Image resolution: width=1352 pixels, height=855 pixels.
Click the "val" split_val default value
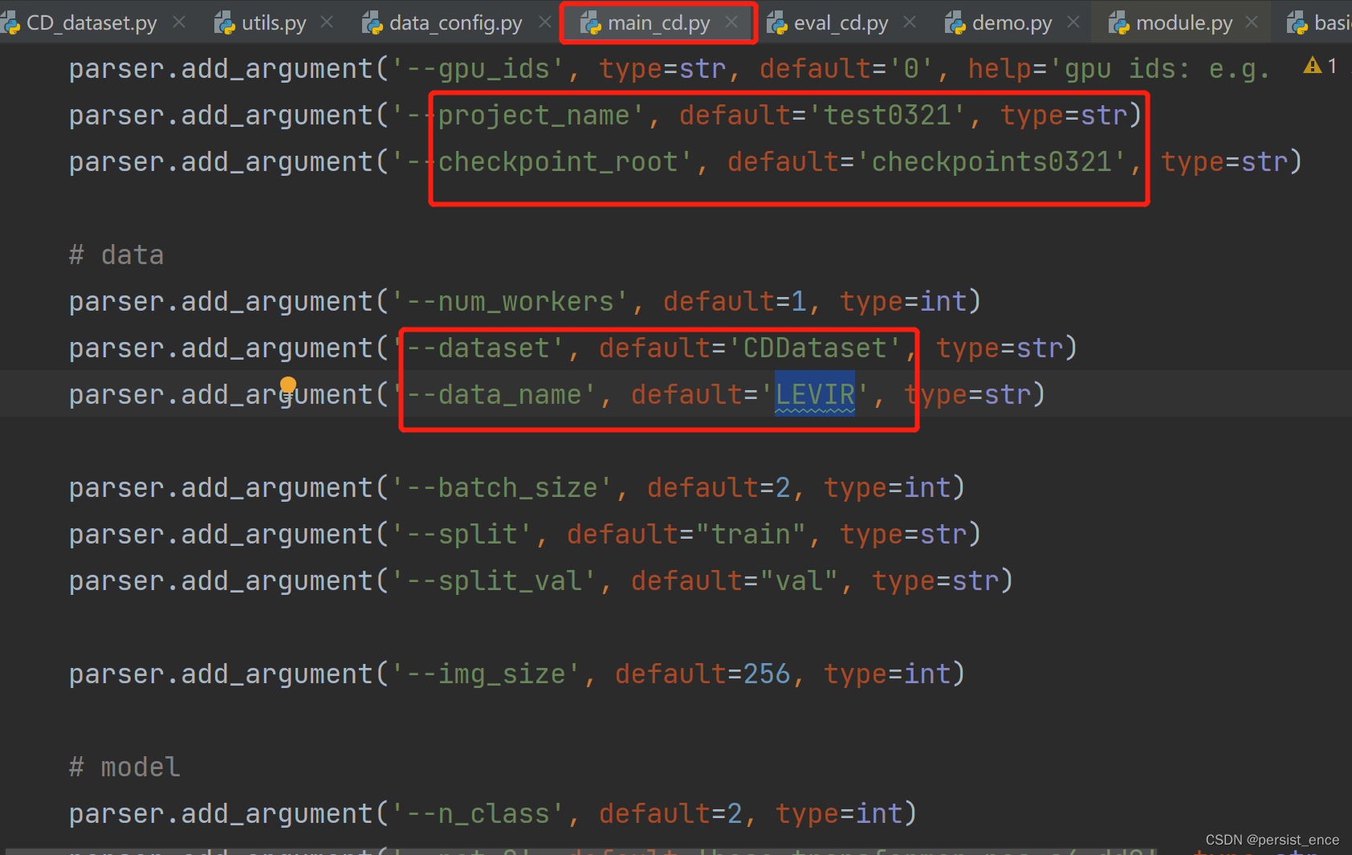point(799,580)
